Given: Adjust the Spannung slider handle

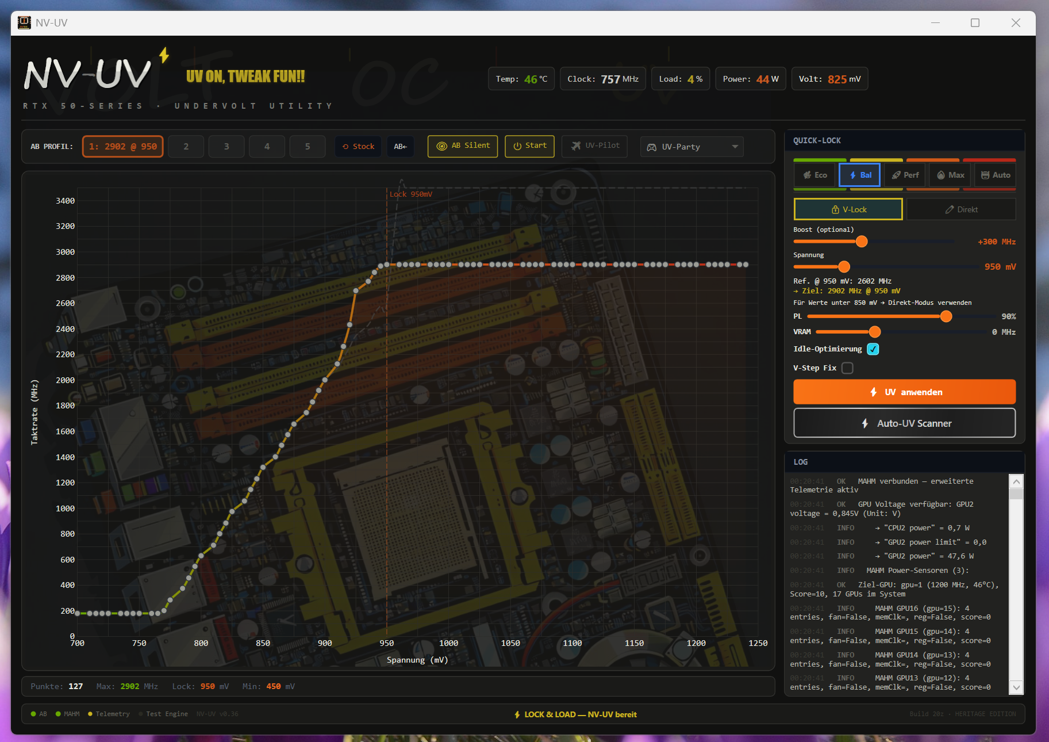Looking at the screenshot, I should point(844,267).
